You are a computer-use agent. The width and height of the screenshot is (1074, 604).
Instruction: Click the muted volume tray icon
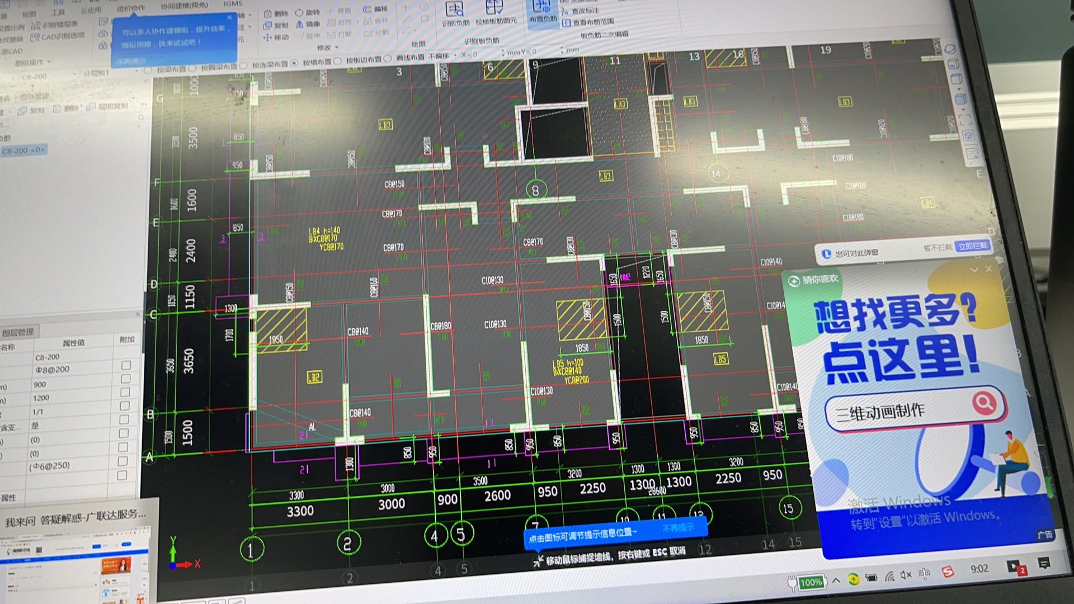click(x=906, y=575)
